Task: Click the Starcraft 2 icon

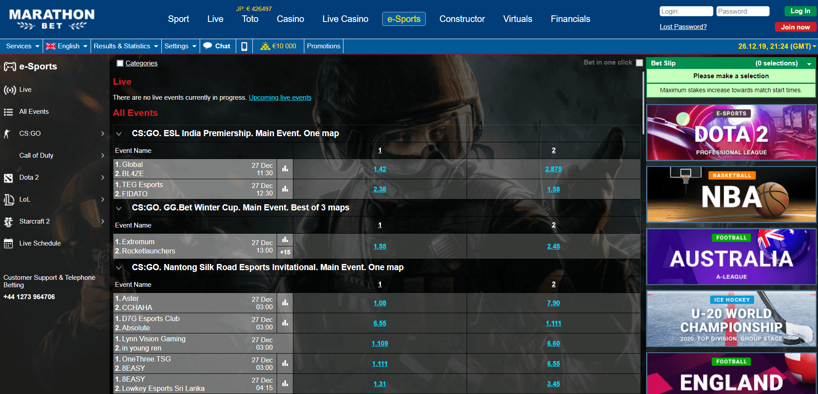Action: pos(8,222)
